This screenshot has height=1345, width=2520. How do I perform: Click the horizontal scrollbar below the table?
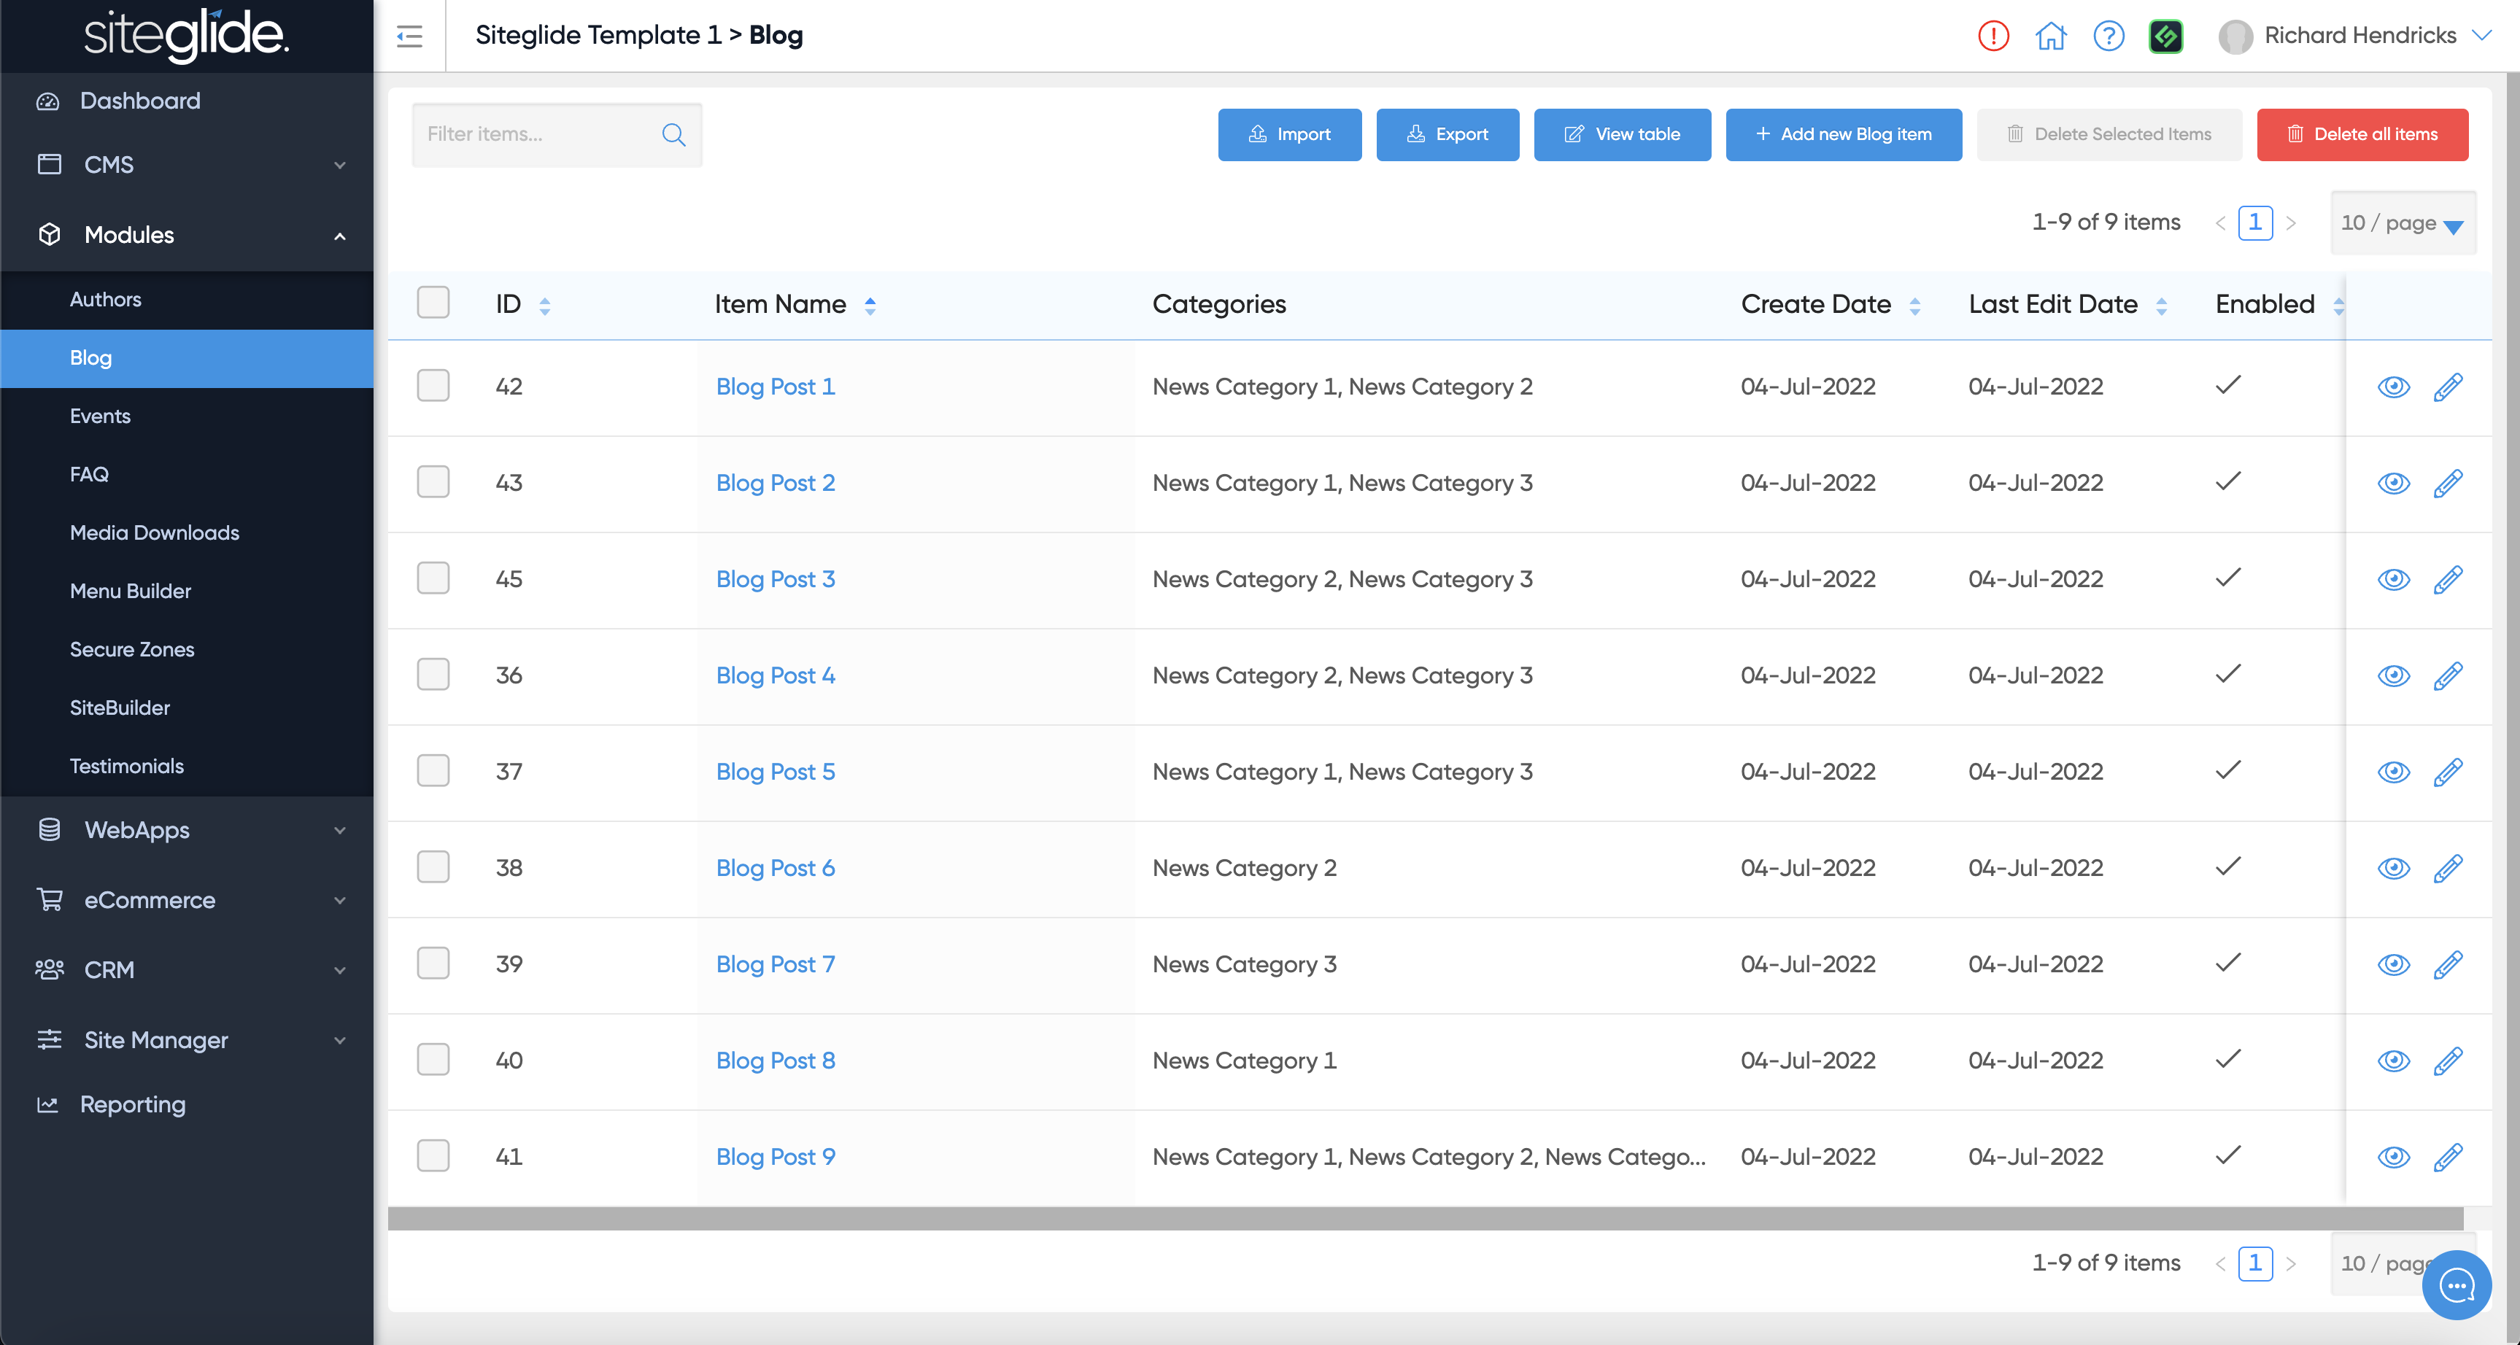pos(1424,1218)
